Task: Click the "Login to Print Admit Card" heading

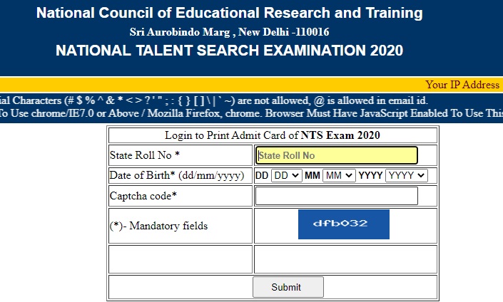Action: (273, 135)
